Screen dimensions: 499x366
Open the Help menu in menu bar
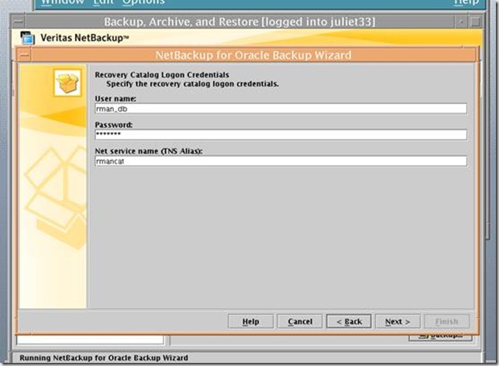pyautogui.click(x=466, y=2)
